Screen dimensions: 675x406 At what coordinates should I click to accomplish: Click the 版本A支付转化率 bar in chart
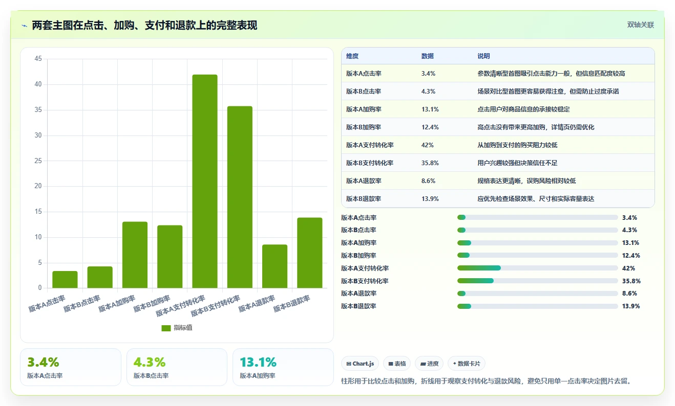pos(205,182)
